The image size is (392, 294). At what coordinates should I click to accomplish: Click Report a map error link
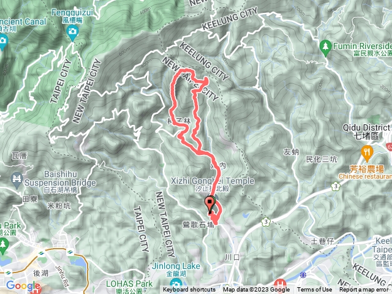365,290
